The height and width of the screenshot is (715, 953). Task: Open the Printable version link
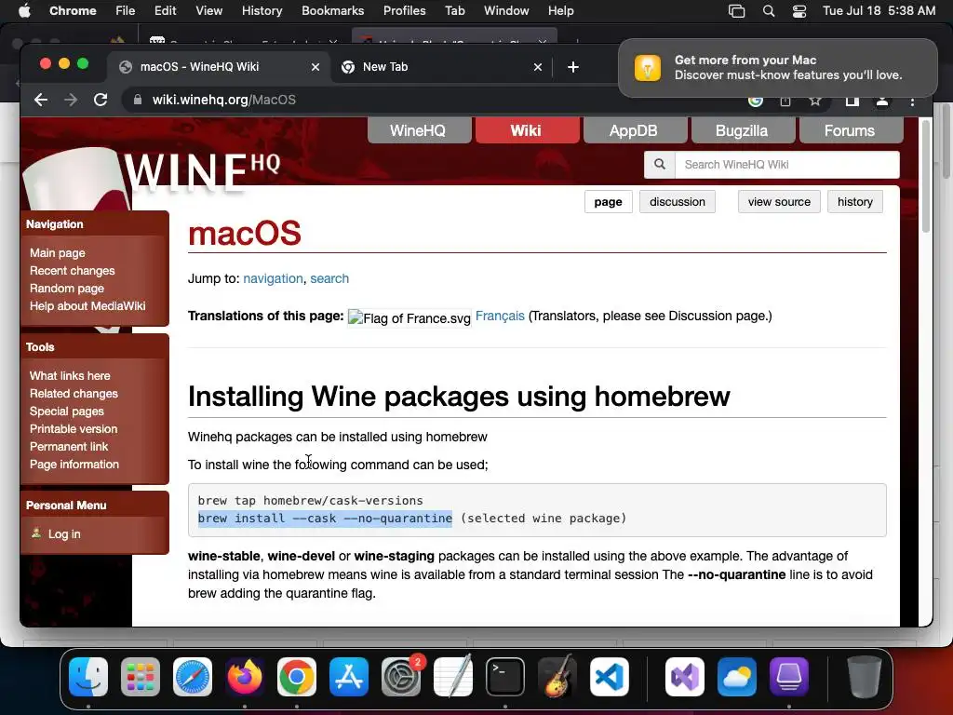pos(74,428)
